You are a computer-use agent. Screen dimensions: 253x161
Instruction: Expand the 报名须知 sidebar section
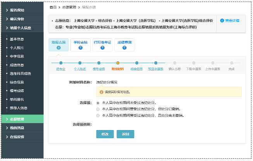coord(22,10)
